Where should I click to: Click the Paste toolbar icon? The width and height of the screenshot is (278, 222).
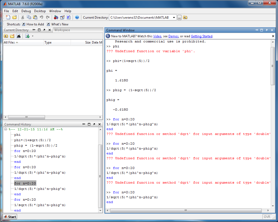35,17
